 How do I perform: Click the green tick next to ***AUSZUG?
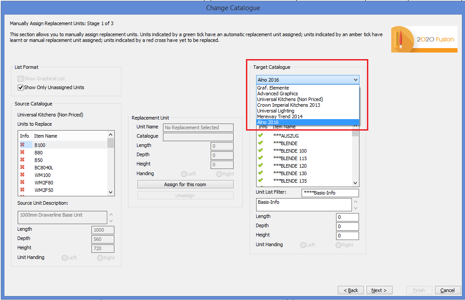(x=261, y=135)
